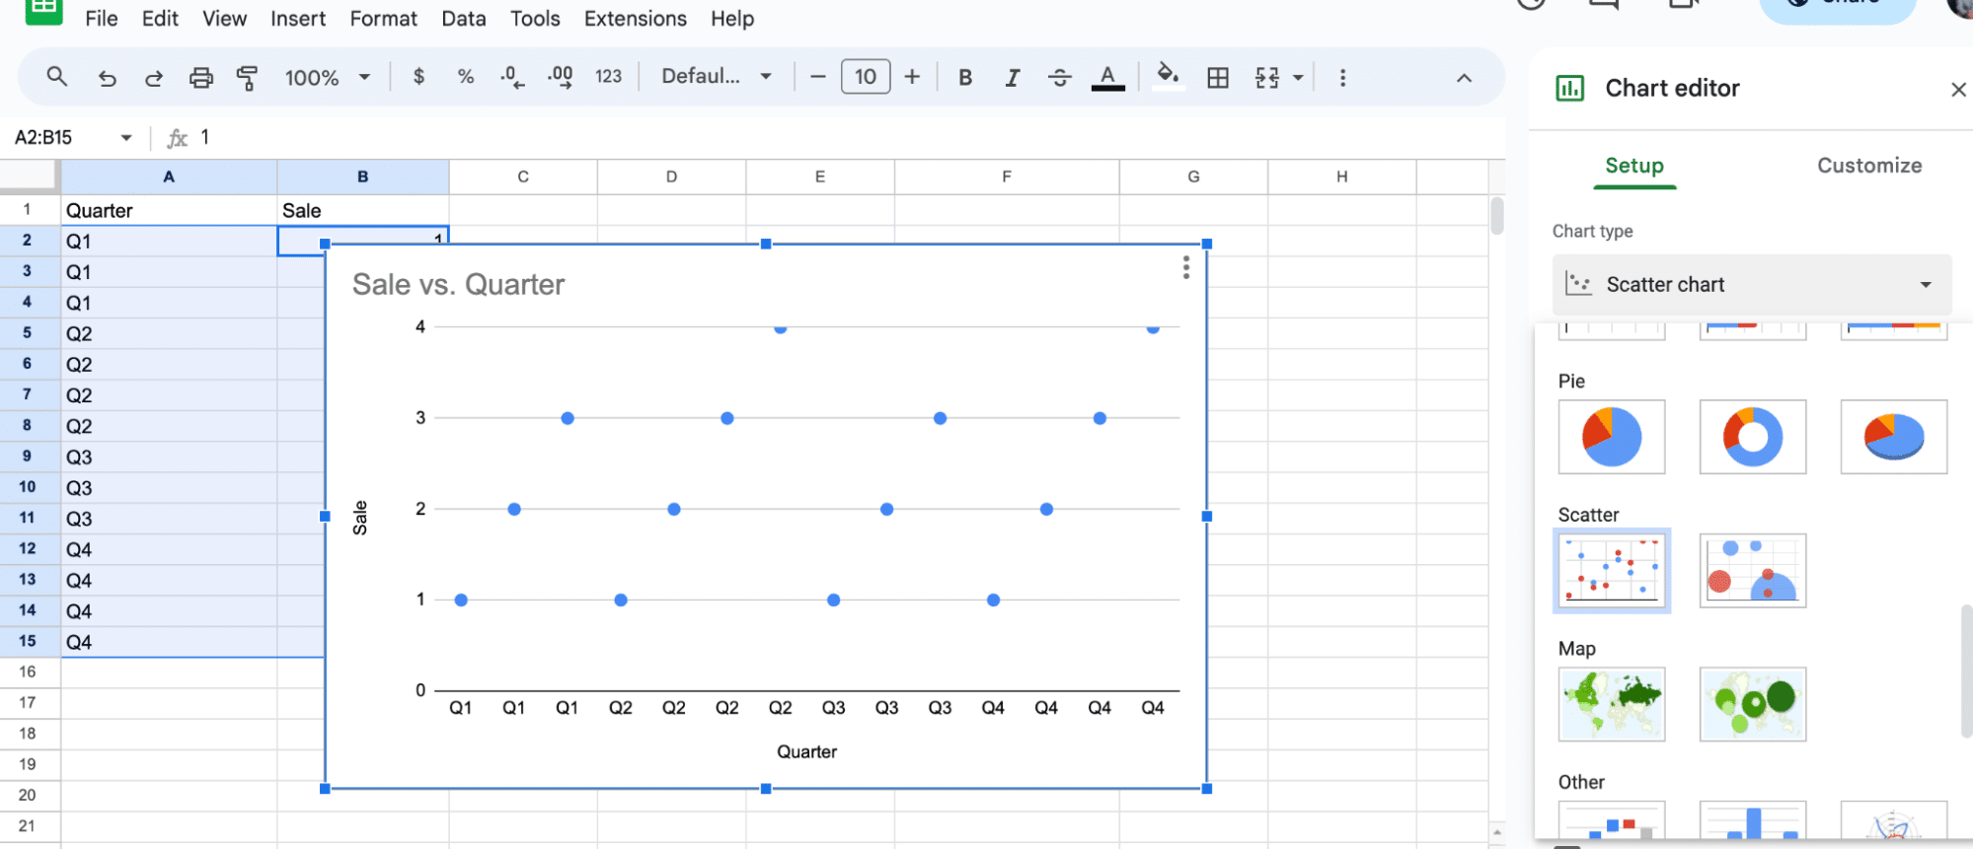
Task: Open the fill color picker
Action: click(x=1168, y=77)
